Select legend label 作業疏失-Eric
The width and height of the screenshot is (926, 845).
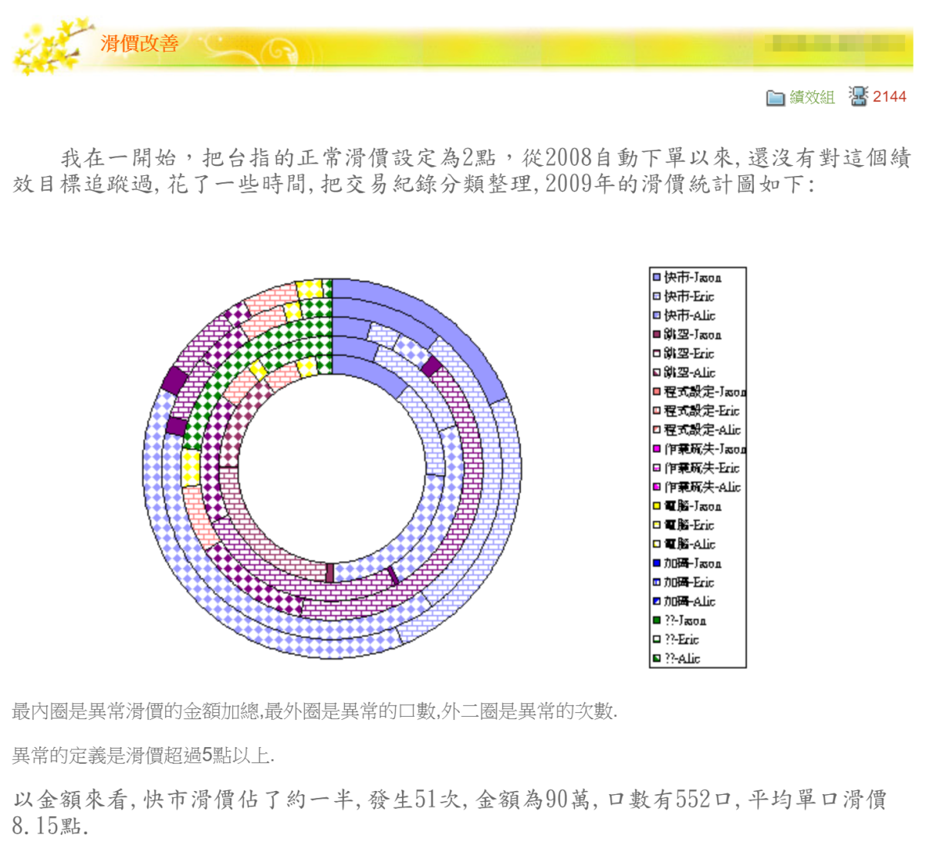tap(702, 468)
